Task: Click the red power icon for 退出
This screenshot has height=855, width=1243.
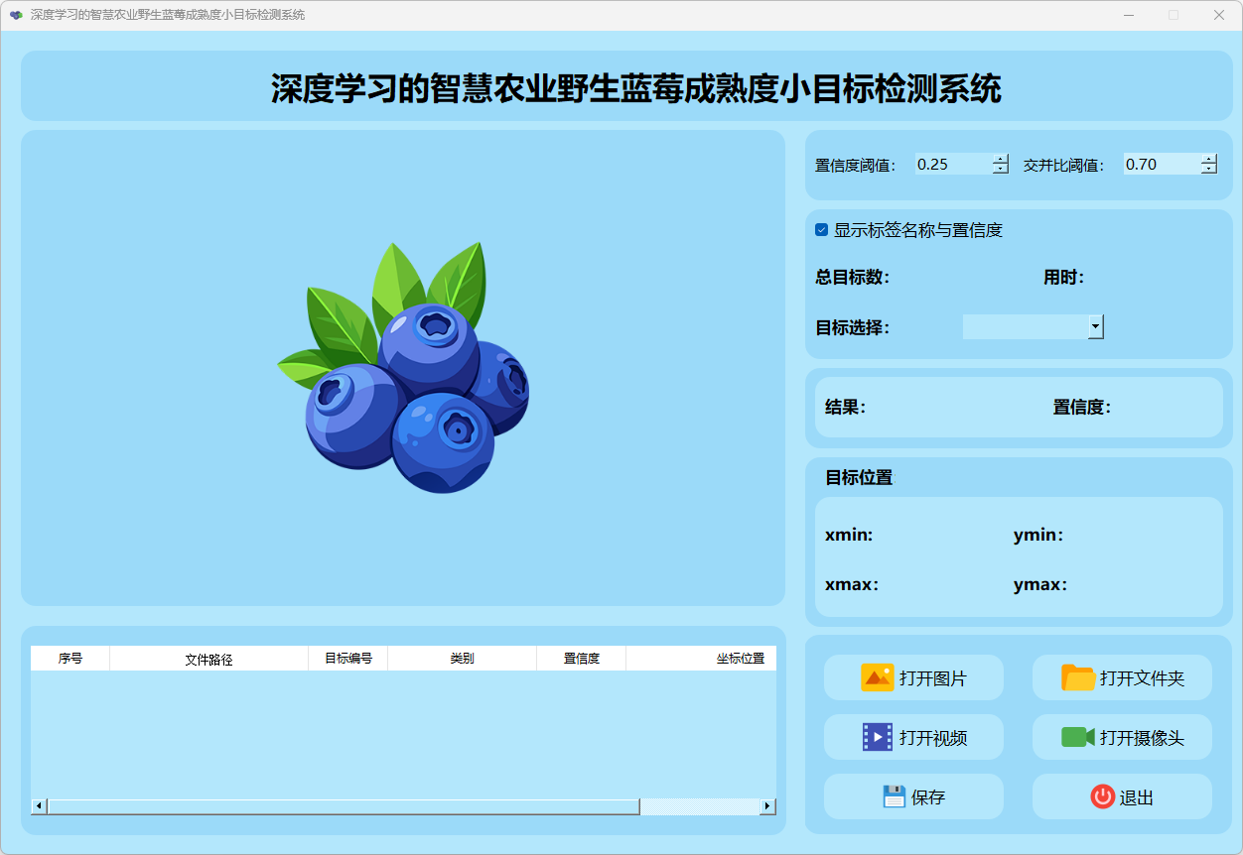Action: click(x=1102, y=796)
